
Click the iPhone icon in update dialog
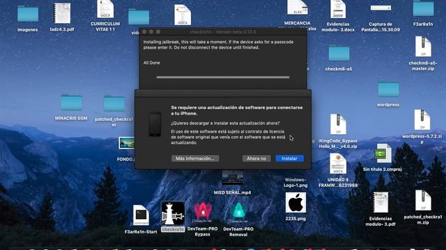click(x=155, y=124)
